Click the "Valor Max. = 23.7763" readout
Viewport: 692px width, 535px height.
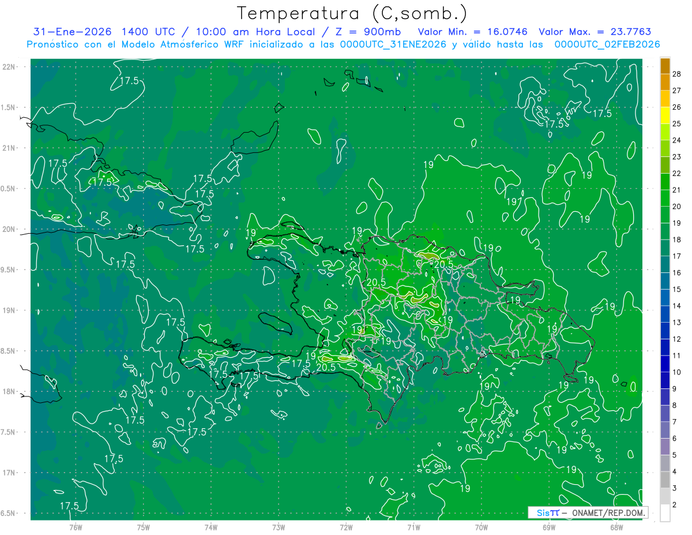(x=595, y=32)
